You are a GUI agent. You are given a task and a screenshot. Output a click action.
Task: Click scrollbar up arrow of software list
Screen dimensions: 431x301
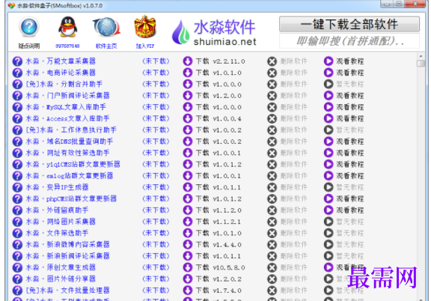pos(421,56)
